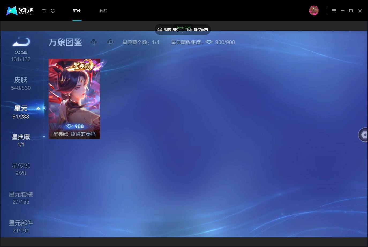Select the 星元套装 27/155 sidebar item

click(x=21, y=198)
